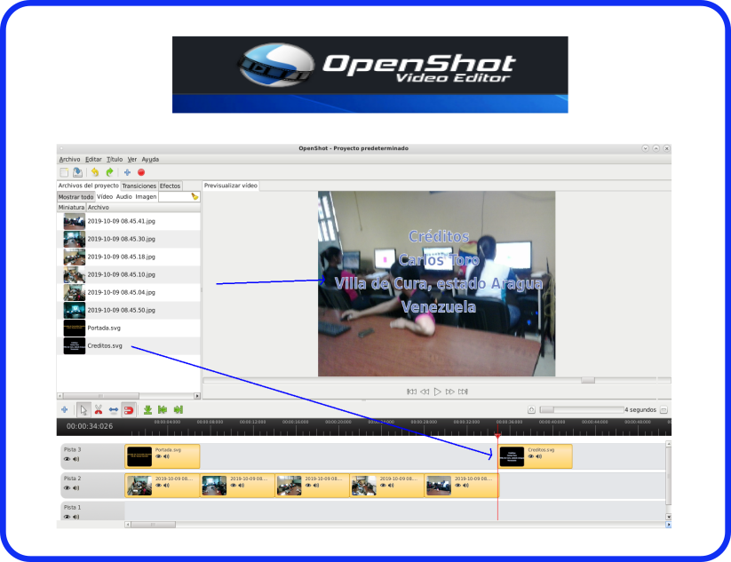Click the red playhead marker on ruler
This screenshot has width=731, height=562.
pyautogui.click(x=497, y=436)
